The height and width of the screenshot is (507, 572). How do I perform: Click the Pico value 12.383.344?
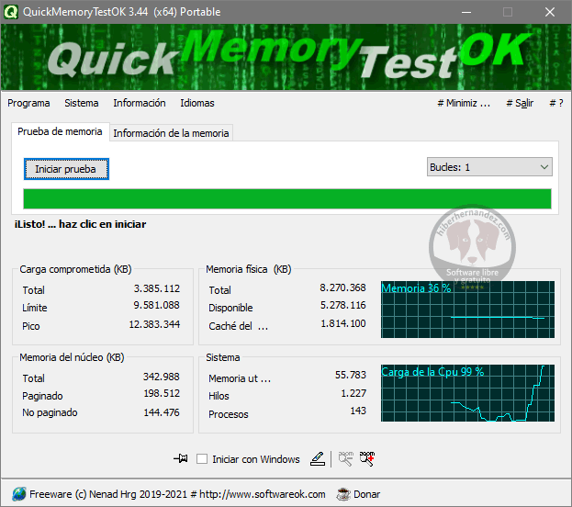click(154, 324)
